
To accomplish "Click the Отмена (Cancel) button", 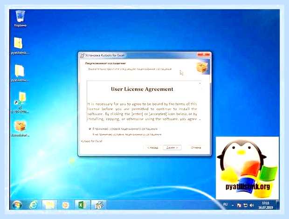I will tap(196, 148).
